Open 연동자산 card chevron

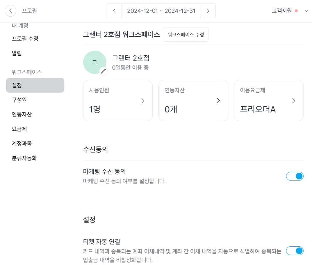pos(218,101)
